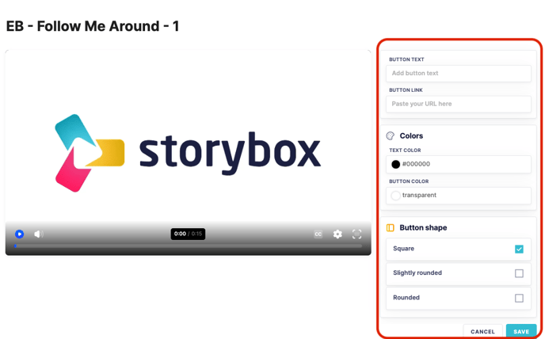Click the Button Link URL field

click(458, 104)
